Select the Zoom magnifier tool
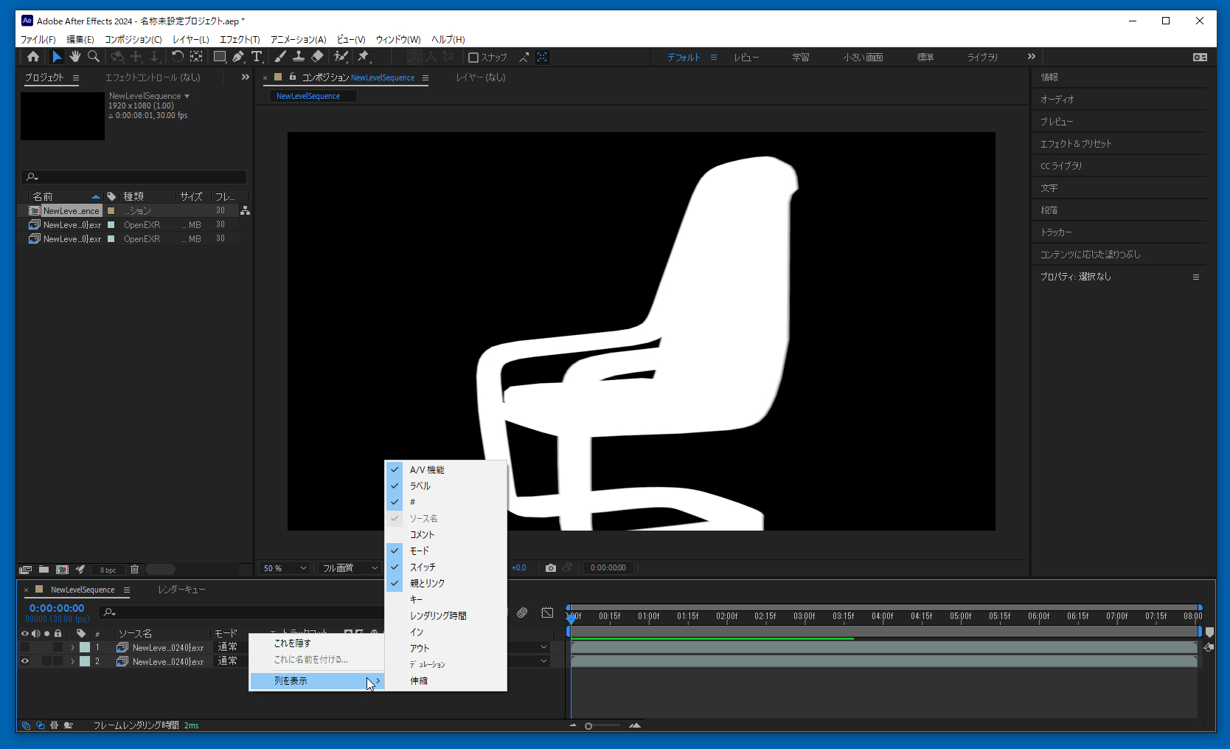1230x749 pixels. click(94, 57)
